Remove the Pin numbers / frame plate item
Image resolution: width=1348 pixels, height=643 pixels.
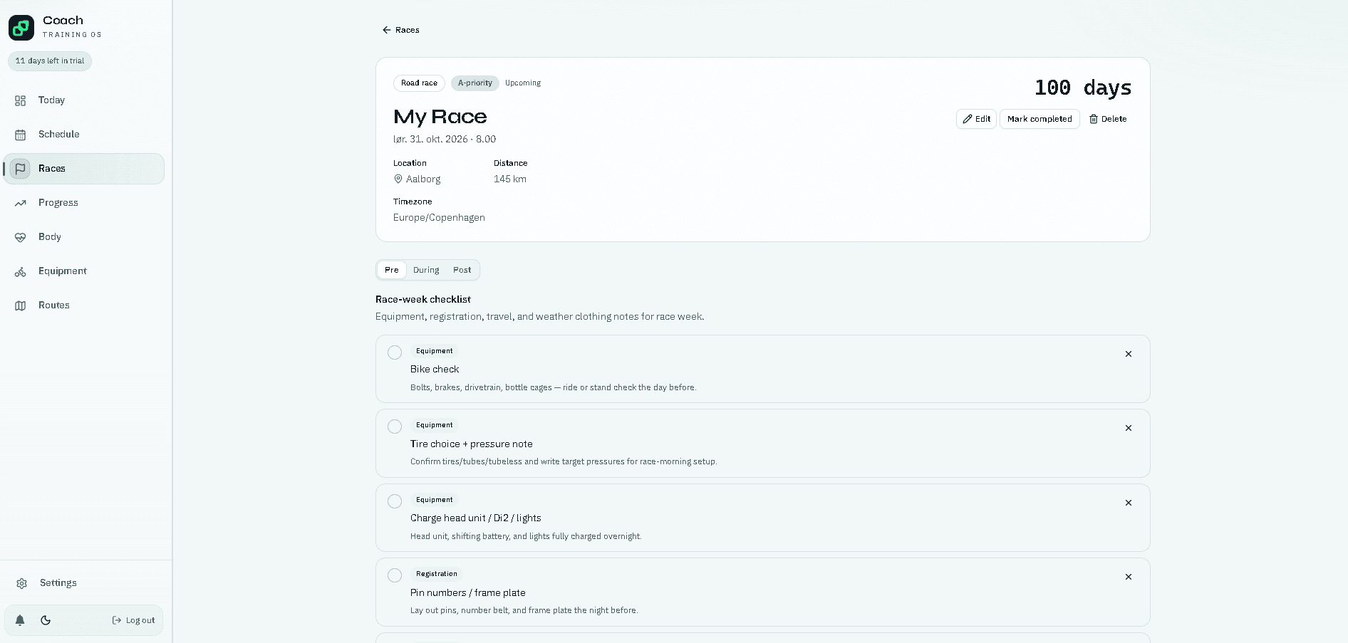pyautogui.click(x=1129, y=577)
